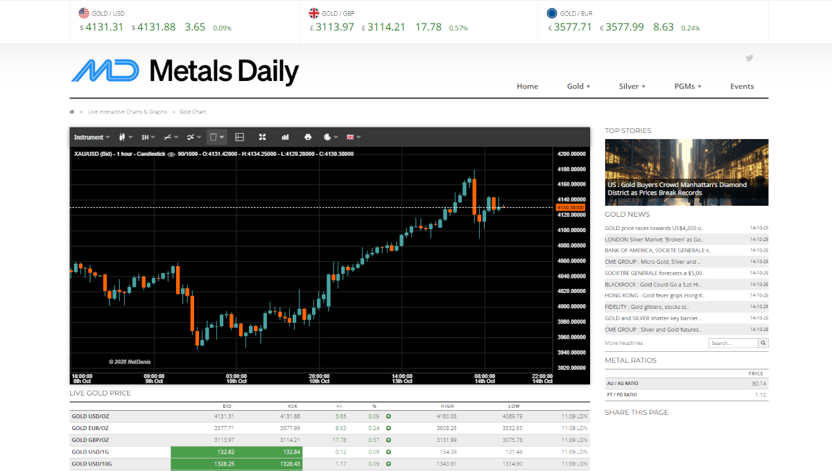Viewport: 832px width, 471px height.
Task: Toggle the XAU/USD series visibility eye
Action: point(171,154)
